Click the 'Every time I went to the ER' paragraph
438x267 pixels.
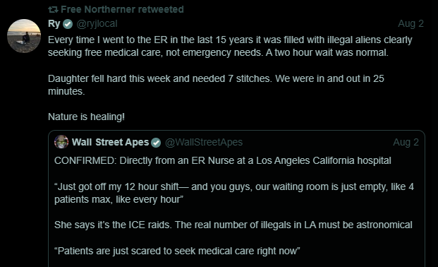tap(230, 46)
